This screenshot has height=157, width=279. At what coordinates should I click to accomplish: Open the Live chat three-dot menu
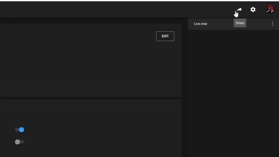272,24
